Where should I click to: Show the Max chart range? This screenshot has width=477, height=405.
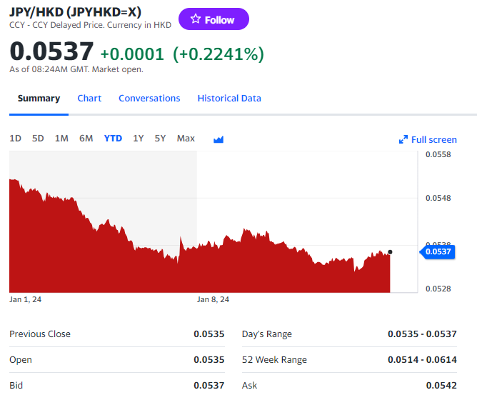coord(186,139)
